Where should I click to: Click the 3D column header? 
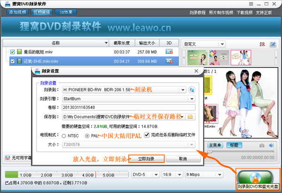tap(169, 43)
